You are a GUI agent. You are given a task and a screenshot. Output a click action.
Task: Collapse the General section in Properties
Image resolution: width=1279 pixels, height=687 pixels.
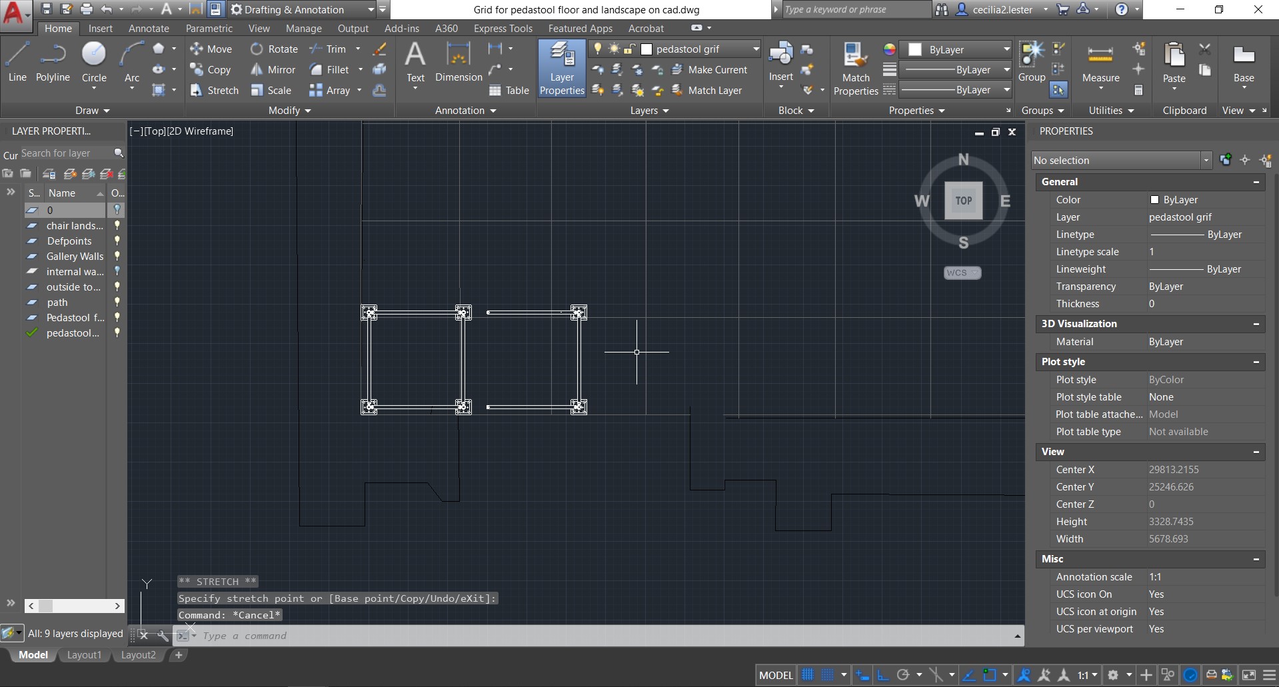1256,182
